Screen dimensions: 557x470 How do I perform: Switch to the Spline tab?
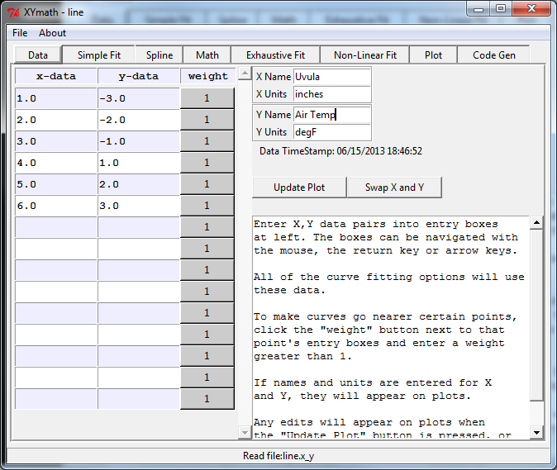pyautogui.click(x=159, y=55)
